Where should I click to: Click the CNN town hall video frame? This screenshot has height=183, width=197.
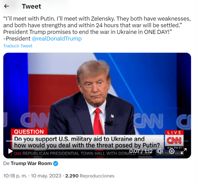click(97, 94)
